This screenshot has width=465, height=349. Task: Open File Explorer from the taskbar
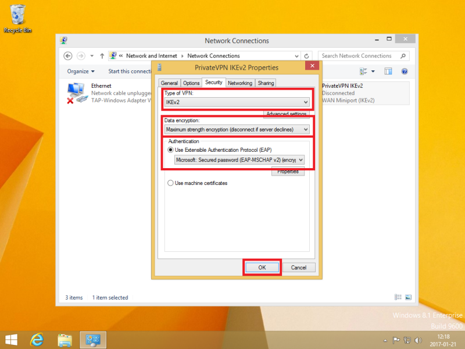click(x=65, y=339)
